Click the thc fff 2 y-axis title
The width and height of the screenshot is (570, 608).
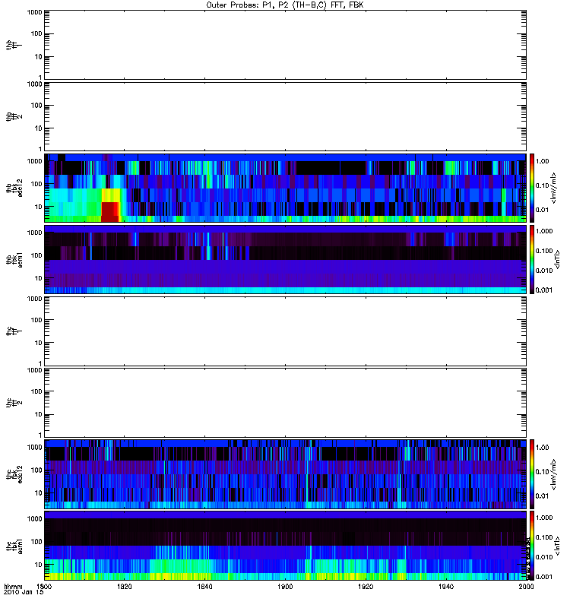point(14,403)
